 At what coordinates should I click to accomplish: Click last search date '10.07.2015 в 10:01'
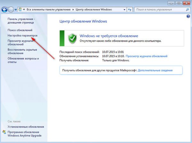(113, 52)
